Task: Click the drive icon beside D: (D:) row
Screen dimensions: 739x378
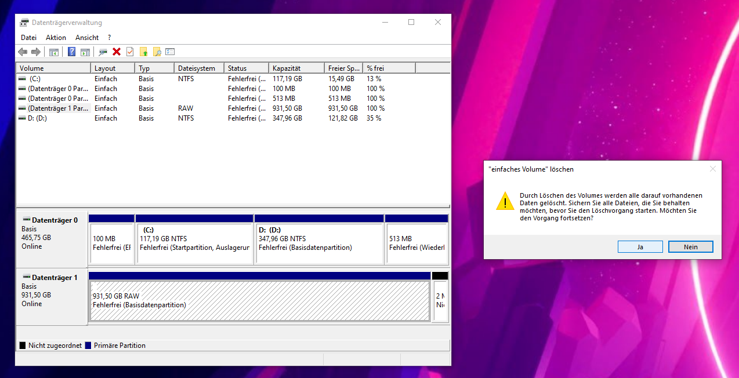Action: pyautogui.click(x=22, y=118)
